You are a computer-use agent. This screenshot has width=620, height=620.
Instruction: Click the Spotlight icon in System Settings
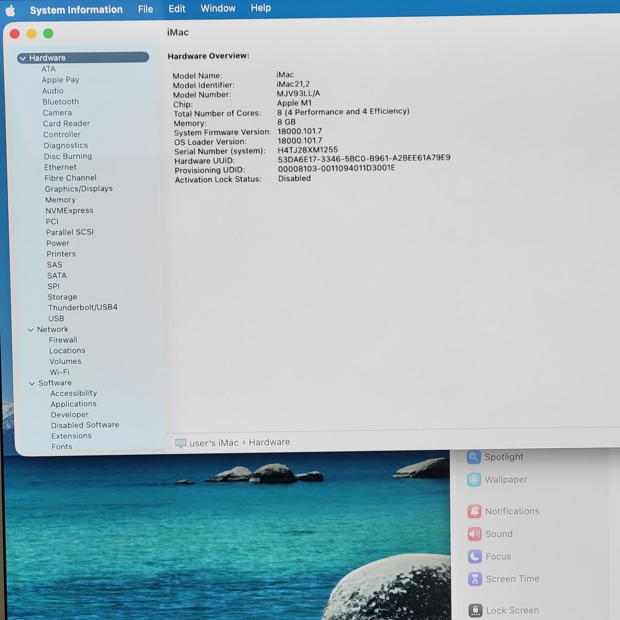click(474, 457)
